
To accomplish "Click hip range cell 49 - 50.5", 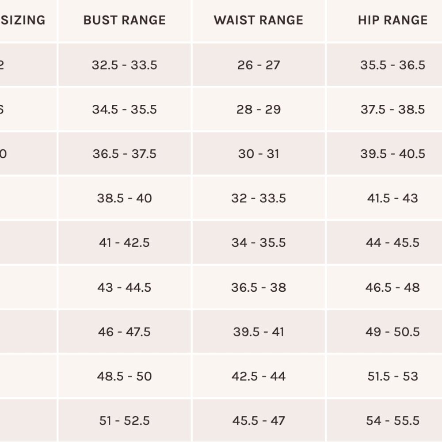I will click(x=392, y=331).
